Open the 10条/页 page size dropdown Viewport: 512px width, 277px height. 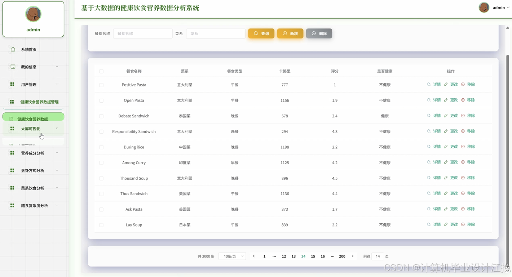click(232, 256)
